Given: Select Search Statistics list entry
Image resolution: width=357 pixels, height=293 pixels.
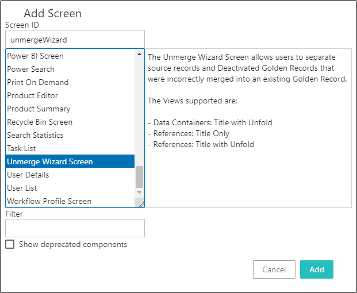Looking at the screenshot, I should click(x=35, y=135).
